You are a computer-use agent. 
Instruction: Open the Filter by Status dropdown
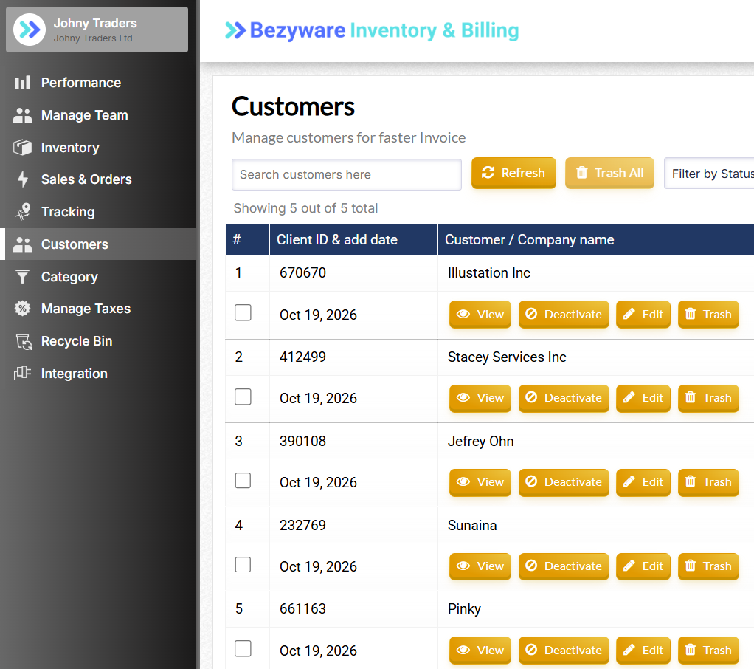[709, 174]
